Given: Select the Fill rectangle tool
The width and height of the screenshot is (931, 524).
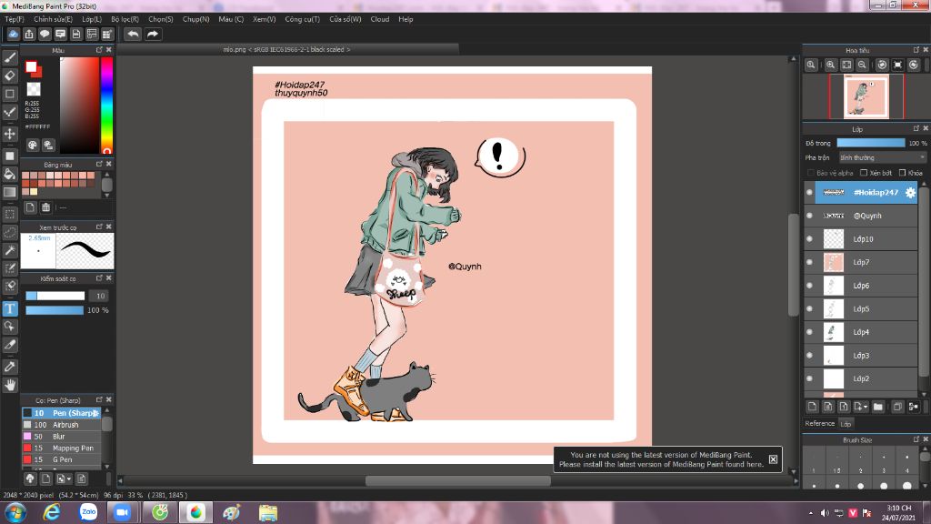Looking at the screenshot, I should 9,156.
